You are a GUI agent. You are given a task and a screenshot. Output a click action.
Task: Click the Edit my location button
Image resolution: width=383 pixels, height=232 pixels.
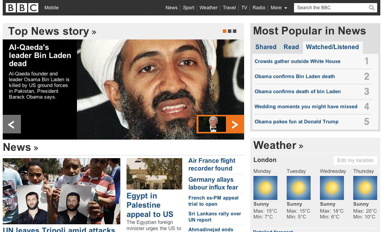click(355, 160)
